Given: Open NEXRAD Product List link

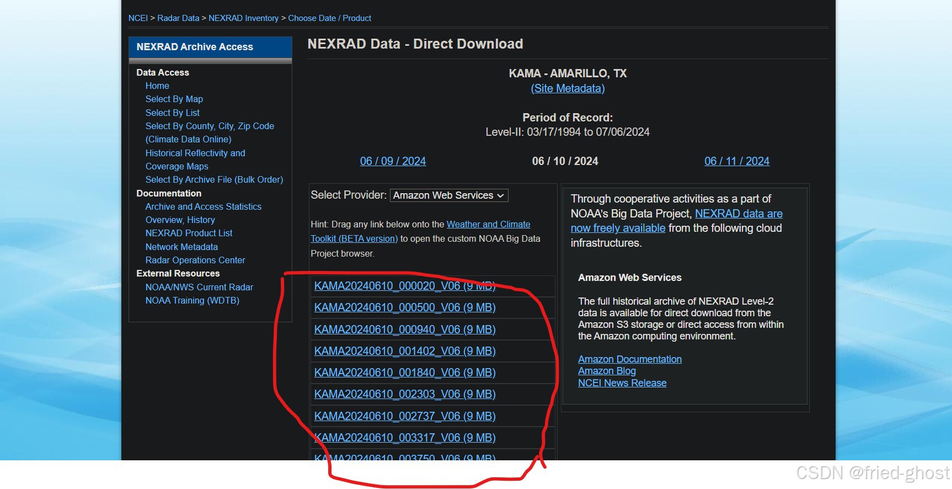Looking at the screenshot, I should coord(189,233).
